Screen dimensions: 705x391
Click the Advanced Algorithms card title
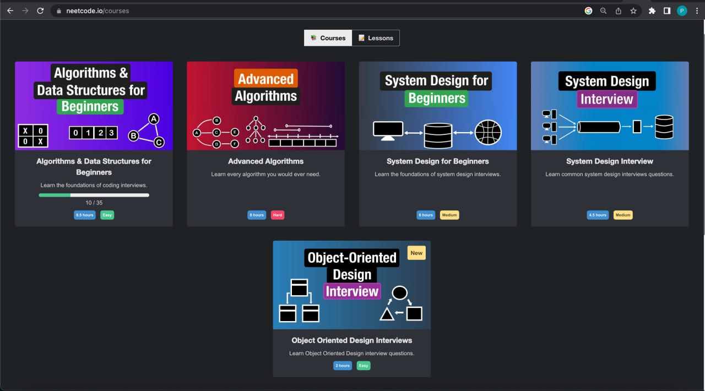(x=265, y=161)
